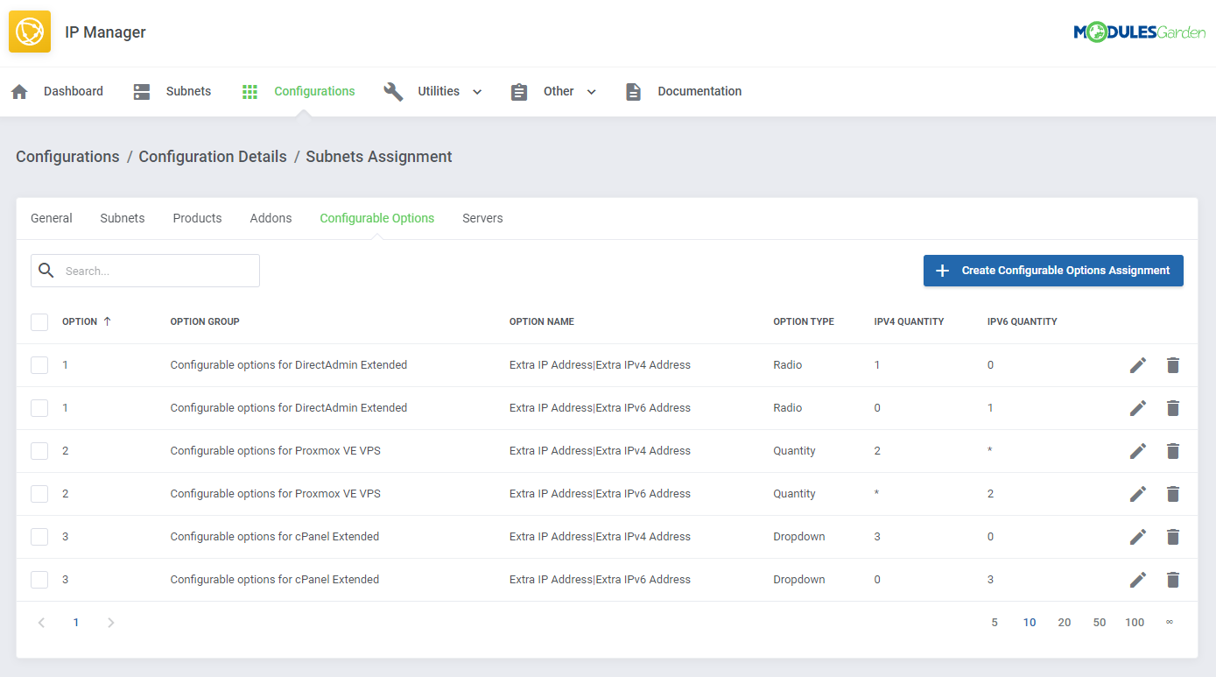The image size is (1216, 677).
Task: Switch to the Servers tab
Action: tap(482, 218)
